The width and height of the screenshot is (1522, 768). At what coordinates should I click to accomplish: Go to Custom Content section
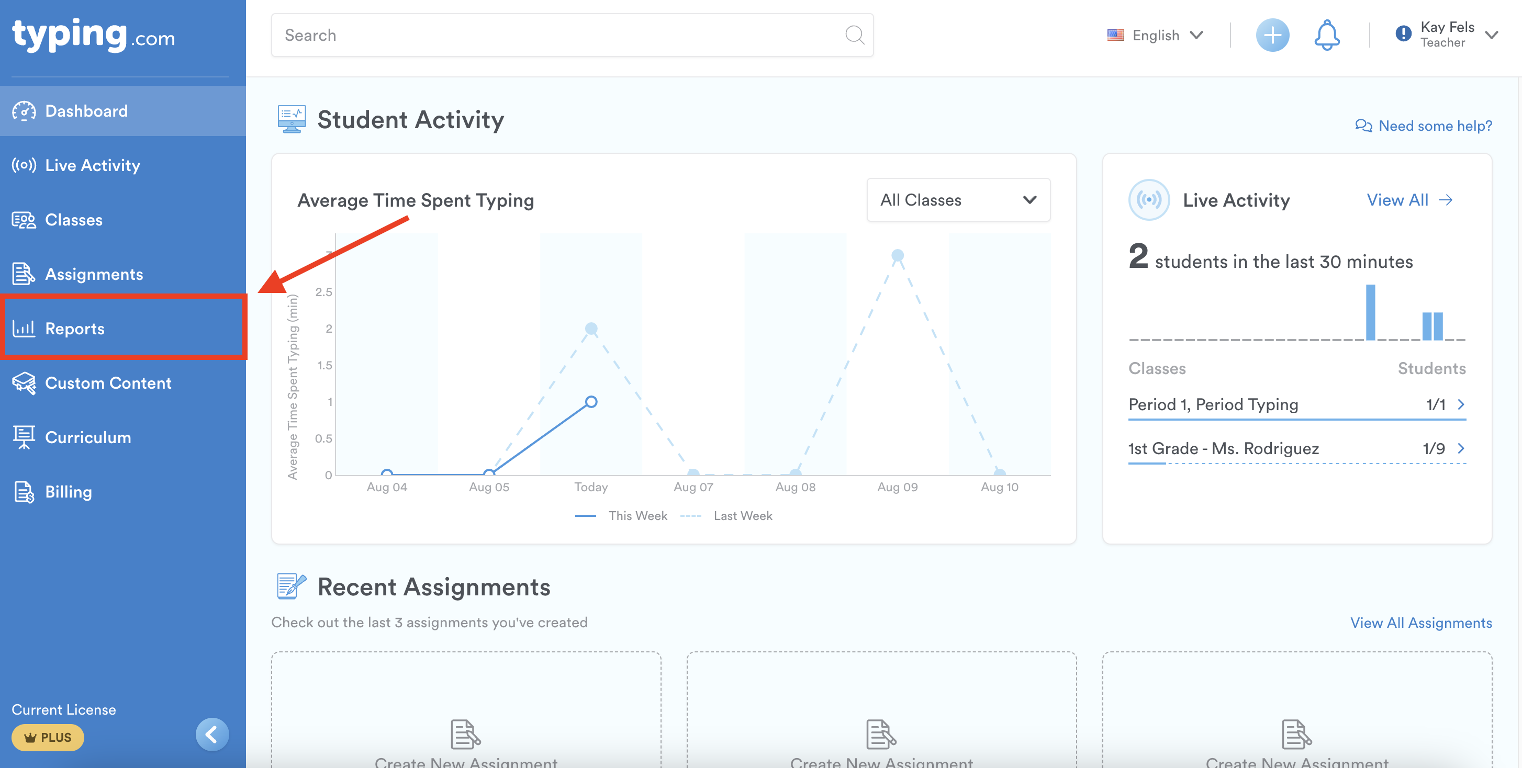[x=108, y=383]
